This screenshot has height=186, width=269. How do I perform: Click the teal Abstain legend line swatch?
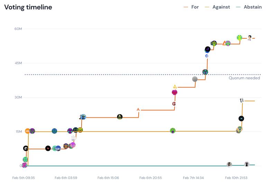pyautogui.click(x=238, y=7)
